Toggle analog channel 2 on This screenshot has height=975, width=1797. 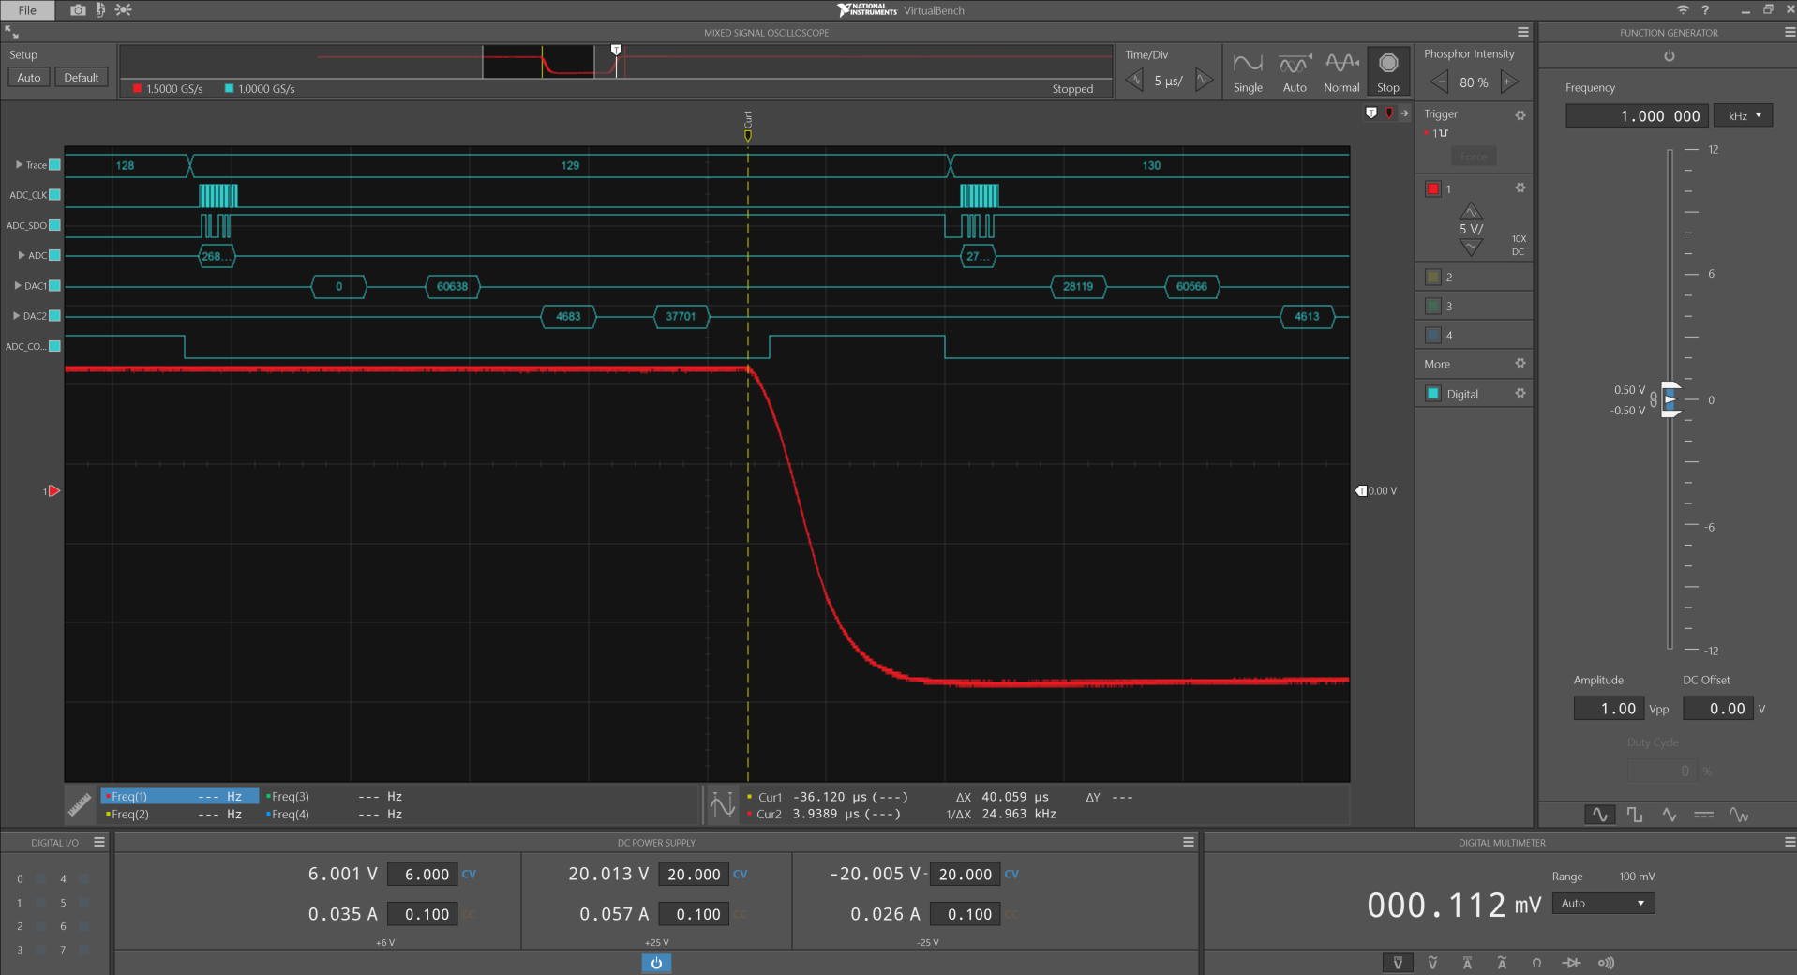(x=1432, y=277)
